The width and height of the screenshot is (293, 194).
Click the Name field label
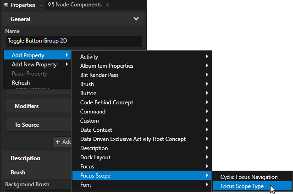click(x=12, y=31)
